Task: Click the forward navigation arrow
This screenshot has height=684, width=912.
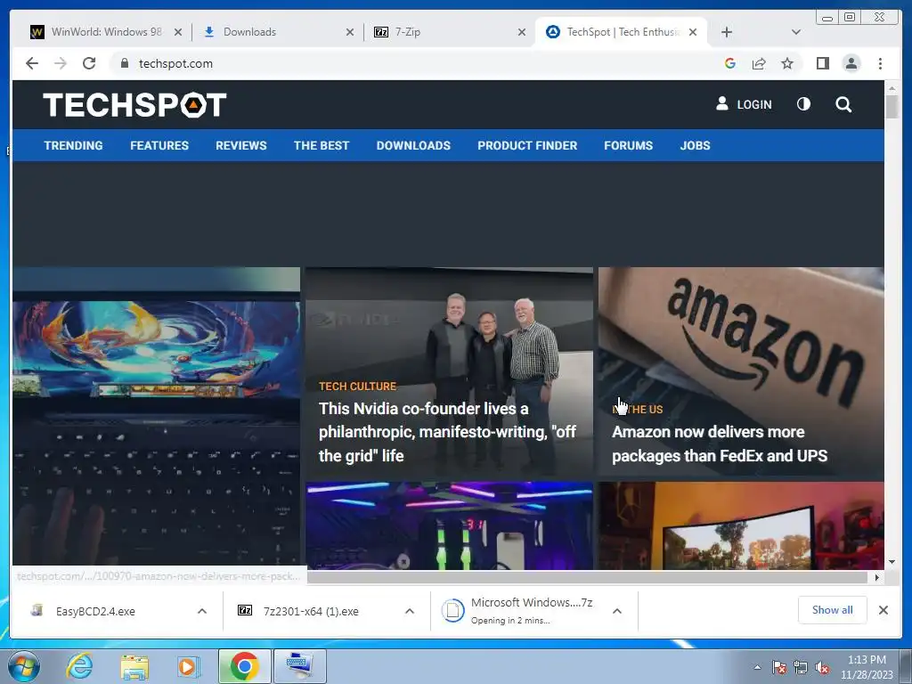Action: coord(61,63)
